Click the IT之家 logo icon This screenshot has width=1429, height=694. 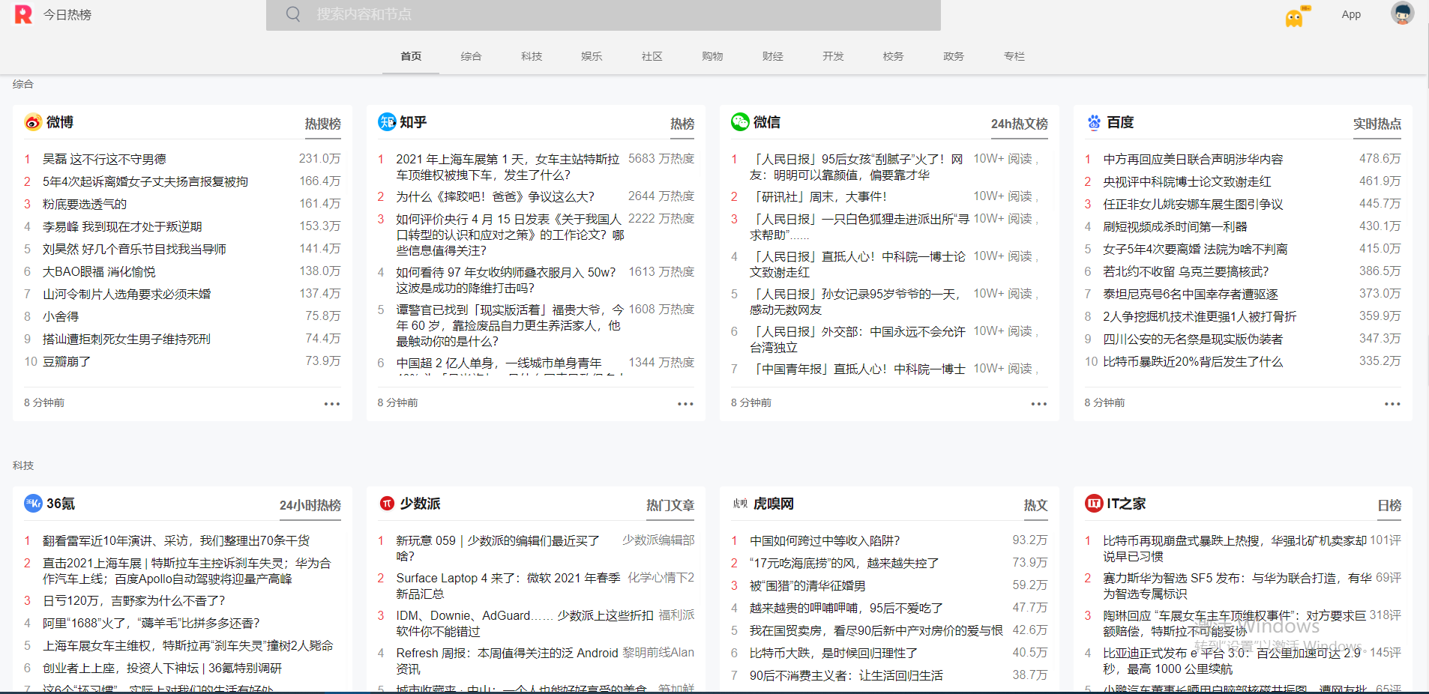(x=1094, y=504)
